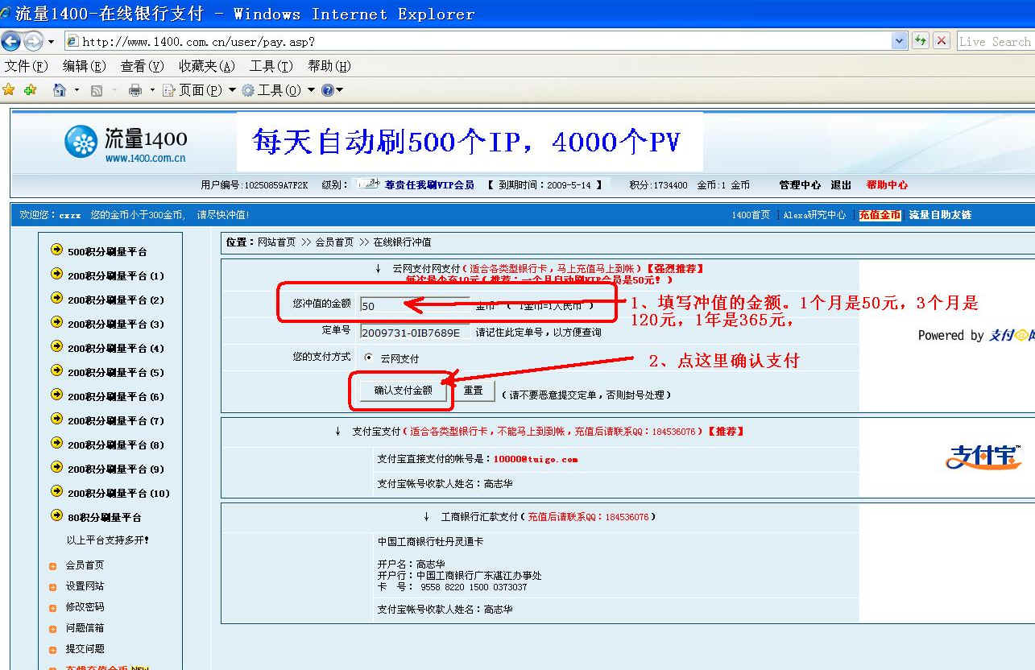Screen dimensions: 1035x670
Task: Click arrow icon beside 200积分刷量平台 (2)
Action: [x=56, y=298]
